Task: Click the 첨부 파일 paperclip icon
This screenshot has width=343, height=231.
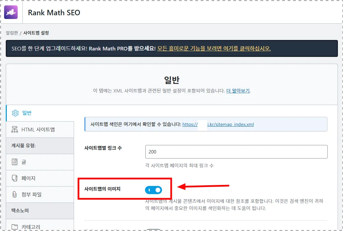Action: (x=15, y=194)
